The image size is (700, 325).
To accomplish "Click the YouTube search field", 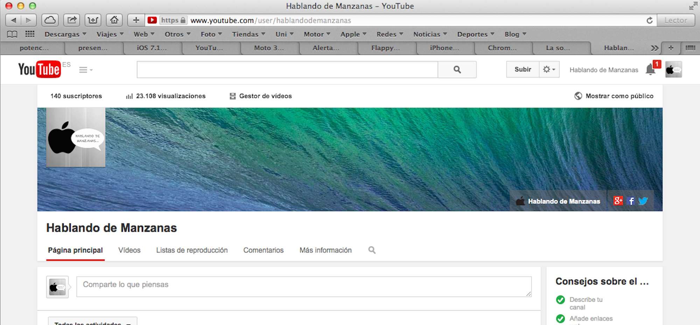I will coord(287,70).
